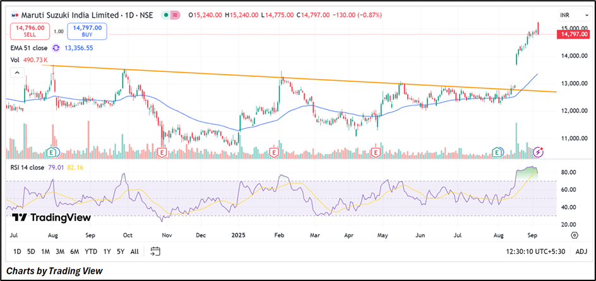This screenshot has height=281, width=596.
Task: Click the EMA value 13,356.55
Action: 78,48
